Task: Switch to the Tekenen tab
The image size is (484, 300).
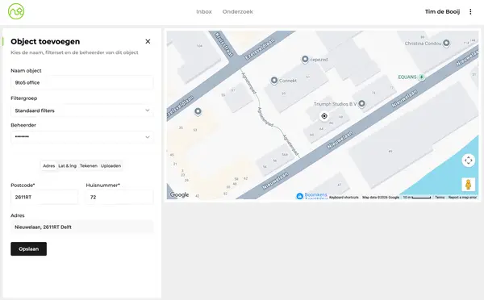Action: tap(89, 166)
